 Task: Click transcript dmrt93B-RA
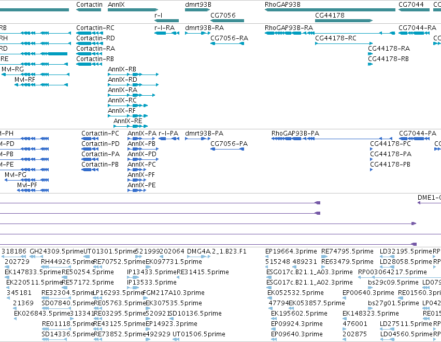(x=204, y=28)
